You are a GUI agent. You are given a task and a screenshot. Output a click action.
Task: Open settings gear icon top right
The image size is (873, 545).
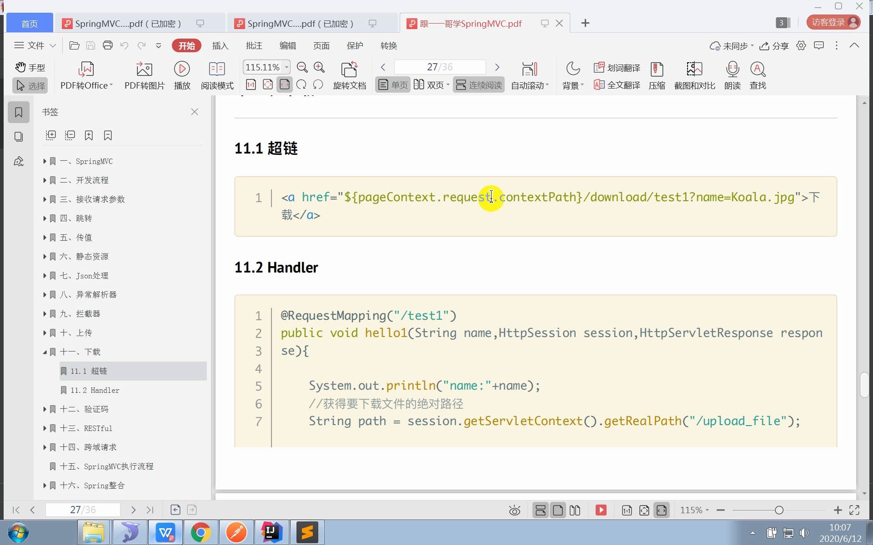point(801,45)
